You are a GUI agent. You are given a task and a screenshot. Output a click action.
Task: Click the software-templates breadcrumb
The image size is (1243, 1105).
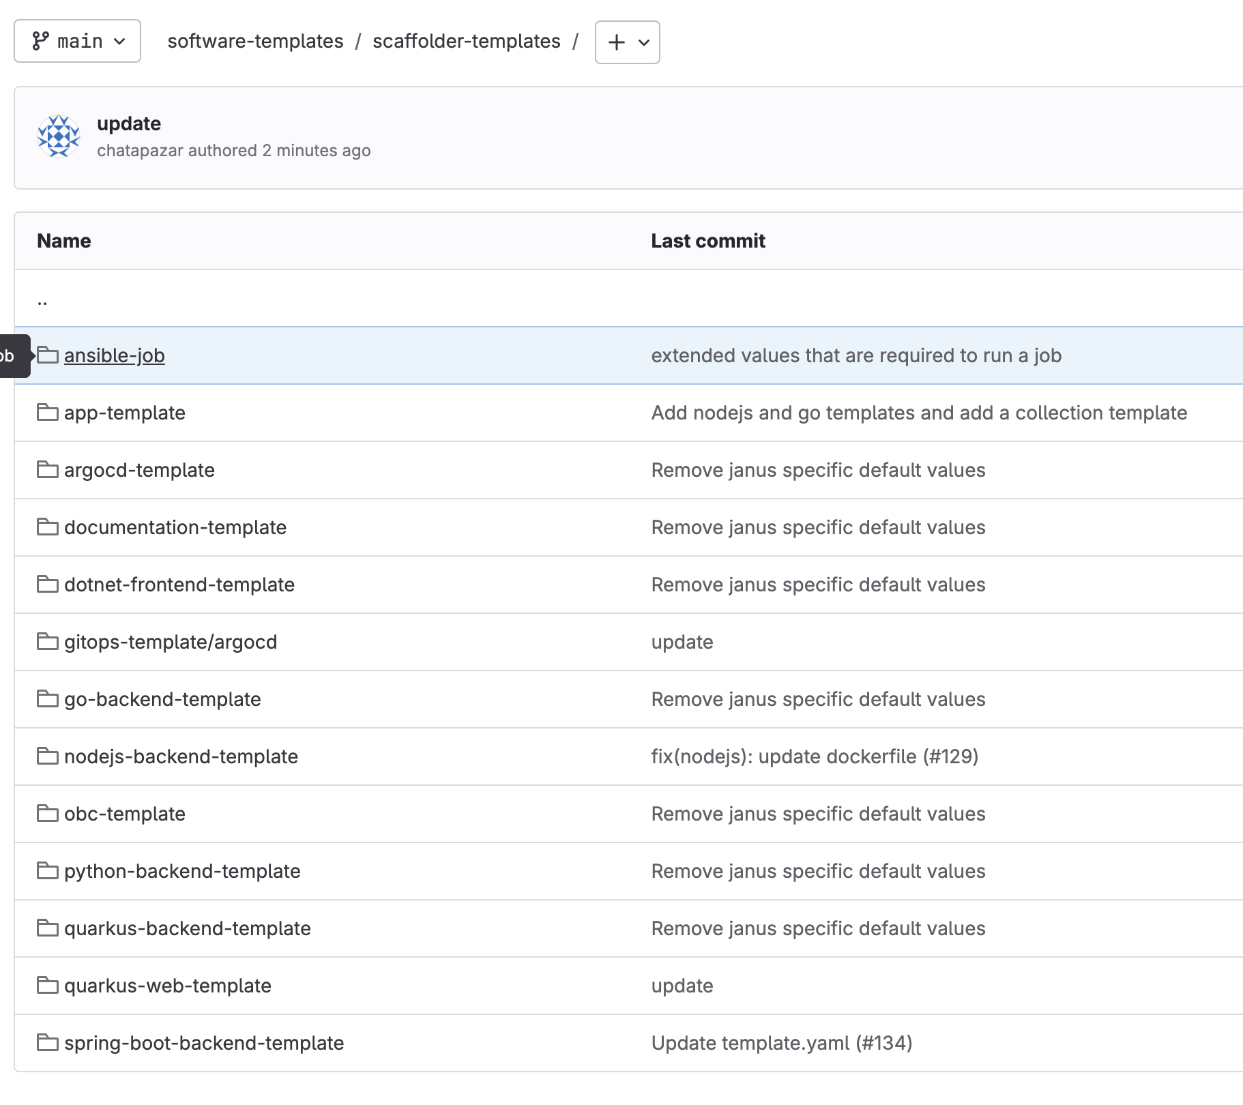click(255, 41)
